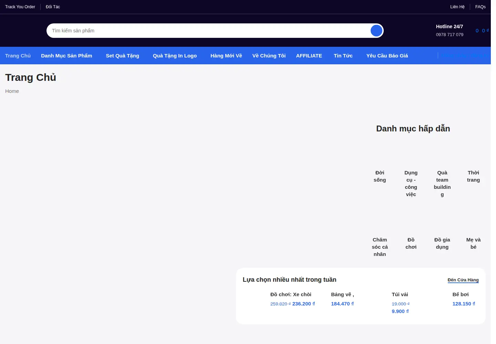The height and width of the screenshot is (344, 496).
Task: Open the Danh Mục Sản Phẩm menu
Action: (x=66, y=56)
